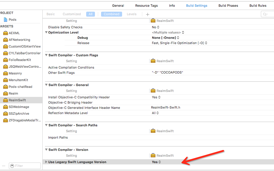Select the Import Paths row

click(x=159, y=137)
